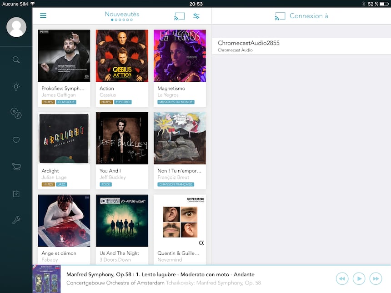Image resolution: width=391 pixels, height=293 pixels.
Task: Tap Concertgebouw Orchestra of Amsterdam text
Action: click(115, 283)
